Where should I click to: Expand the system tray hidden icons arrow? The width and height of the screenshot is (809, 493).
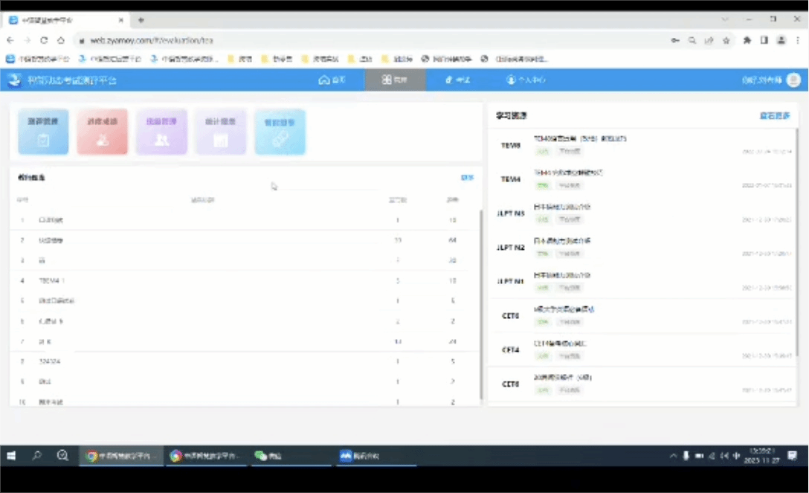[x=673, y=456]
